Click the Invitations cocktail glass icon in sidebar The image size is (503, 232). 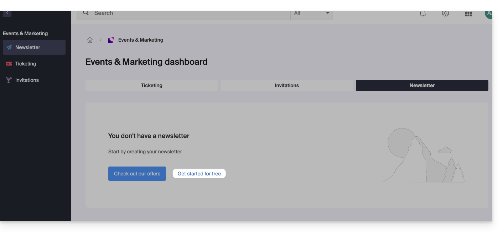(x=9, y=80)
